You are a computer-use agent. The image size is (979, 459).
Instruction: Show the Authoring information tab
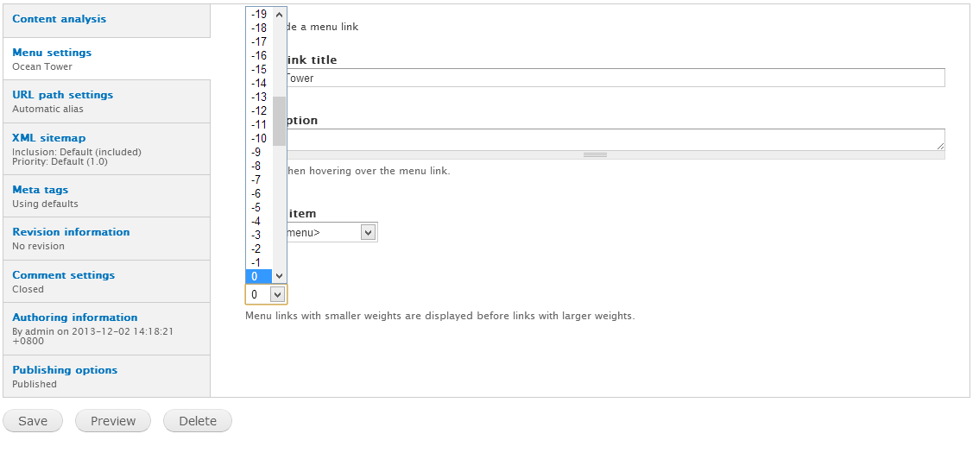pos(74,318)
